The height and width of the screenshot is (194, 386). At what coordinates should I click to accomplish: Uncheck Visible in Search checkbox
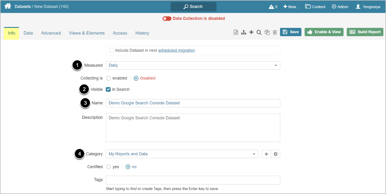pyautogui.click(x=108, y=89)
